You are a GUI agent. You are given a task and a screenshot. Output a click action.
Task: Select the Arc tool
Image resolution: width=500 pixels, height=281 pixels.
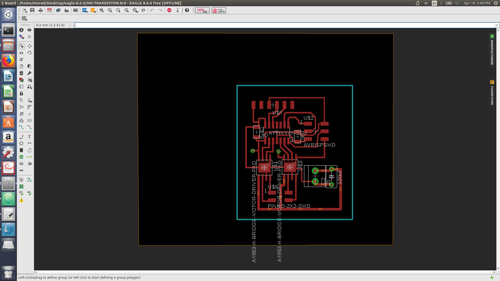point(29,143)
